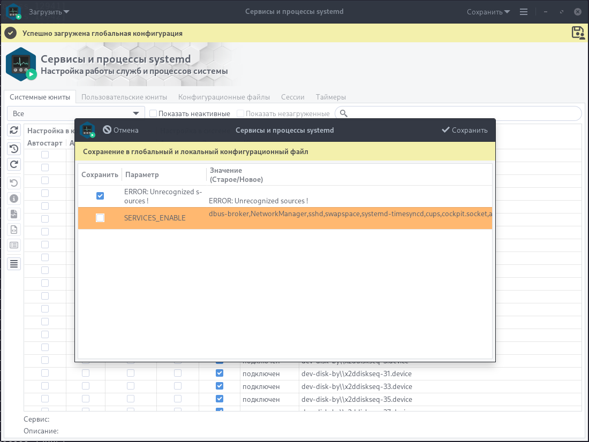This screenshot has height=442, width=589.
Task: Click the app icon in the save dialog header
Action: click(87, 130)
